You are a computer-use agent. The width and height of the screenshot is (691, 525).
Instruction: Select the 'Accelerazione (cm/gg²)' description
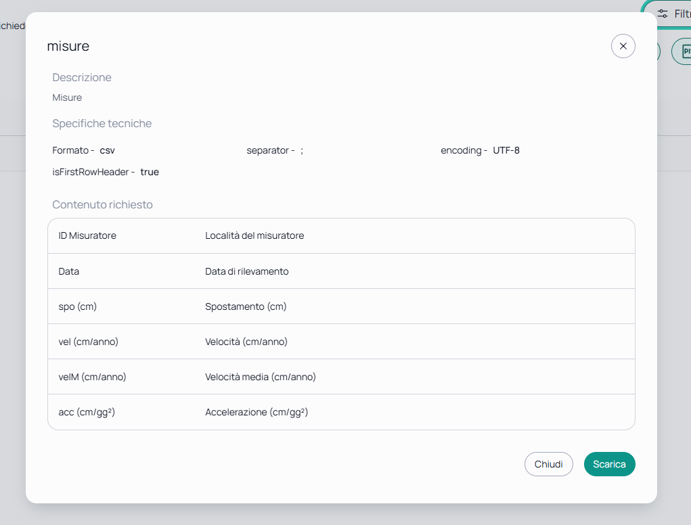(257, 412)
